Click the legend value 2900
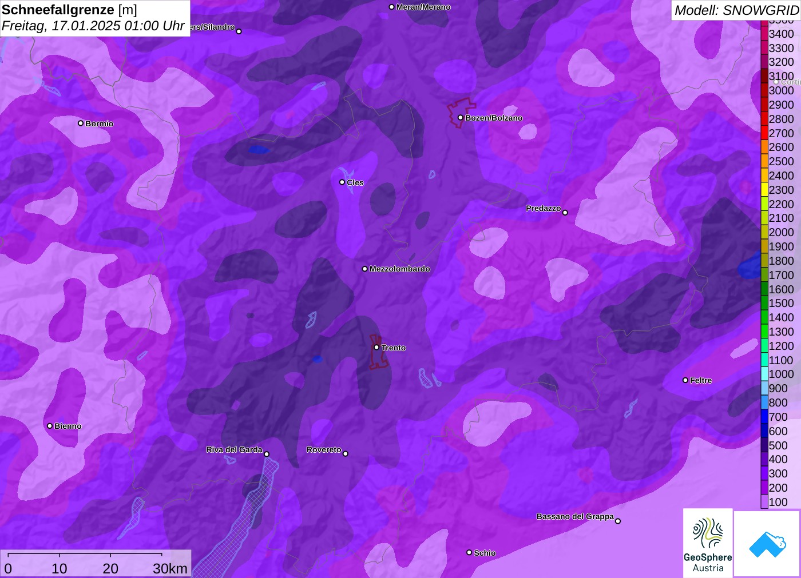 click(782, 105)
